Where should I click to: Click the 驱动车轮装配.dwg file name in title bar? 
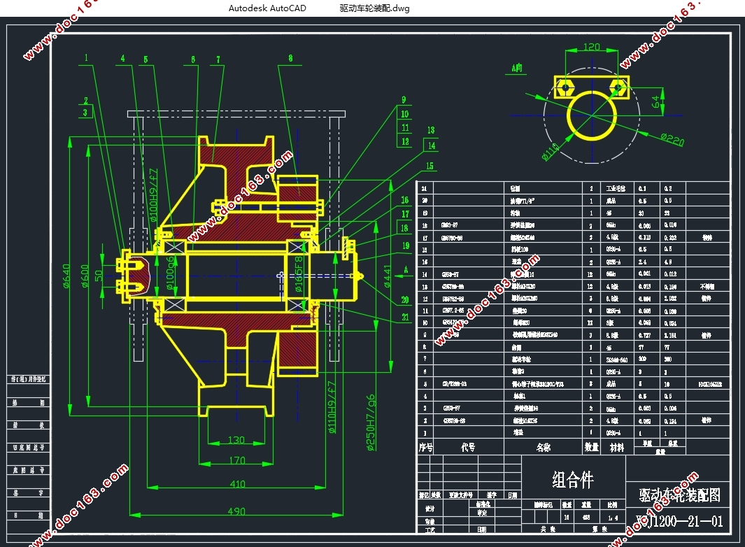click(374, 8)
